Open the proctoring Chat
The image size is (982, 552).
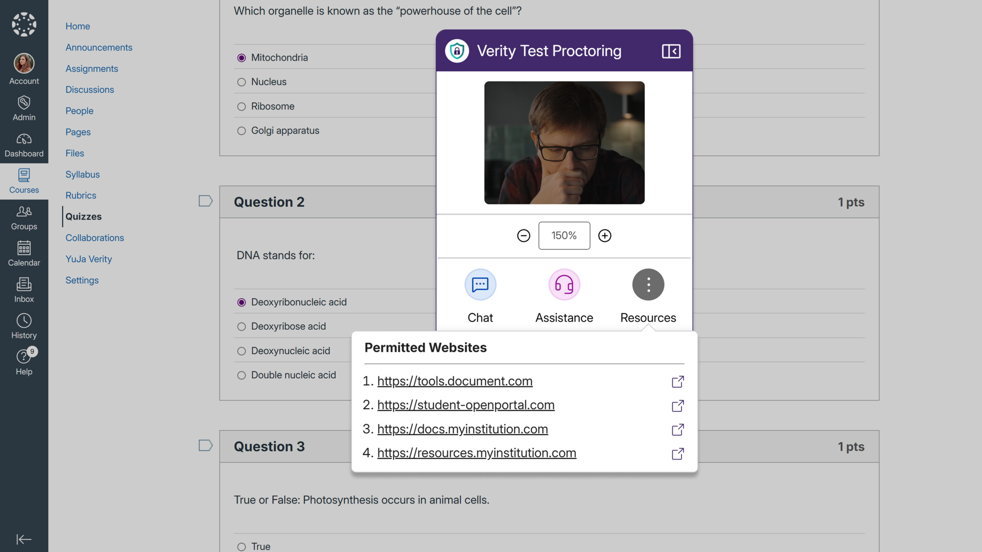pyautogui.click(x=480, y=284)
